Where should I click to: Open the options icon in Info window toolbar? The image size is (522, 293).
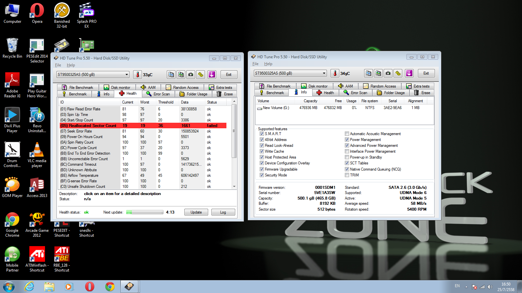[x=398, y=73]
